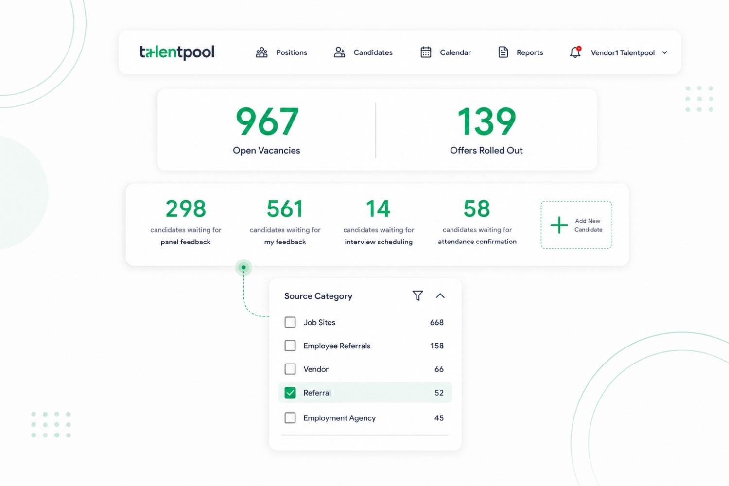This screenshot has height=486, width=729.
Task: Open 561 candidates waiting for my feedback
Action: 285,222
